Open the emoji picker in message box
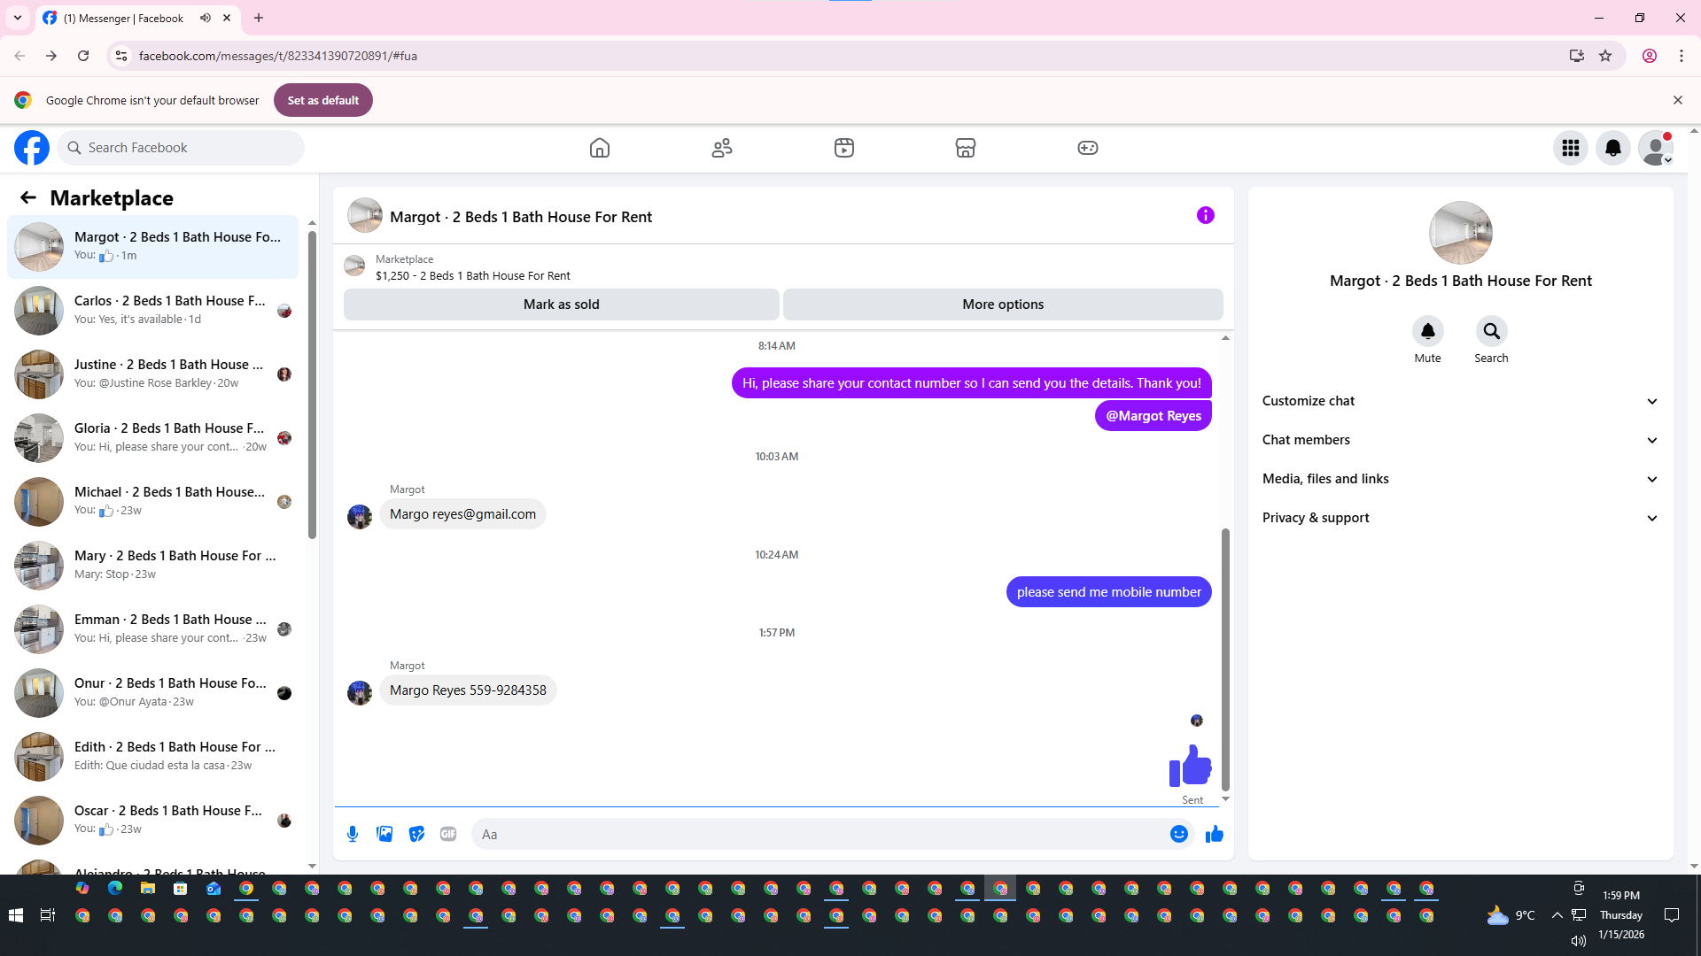This screenshot has height=956, width=1701. tap(1178, 834)
